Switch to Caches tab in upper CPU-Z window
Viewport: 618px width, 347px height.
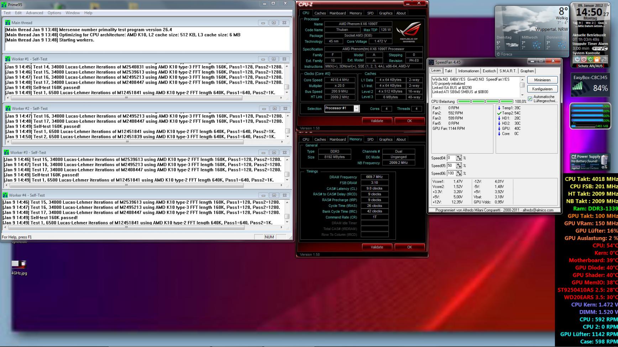(x=320, y=13)
